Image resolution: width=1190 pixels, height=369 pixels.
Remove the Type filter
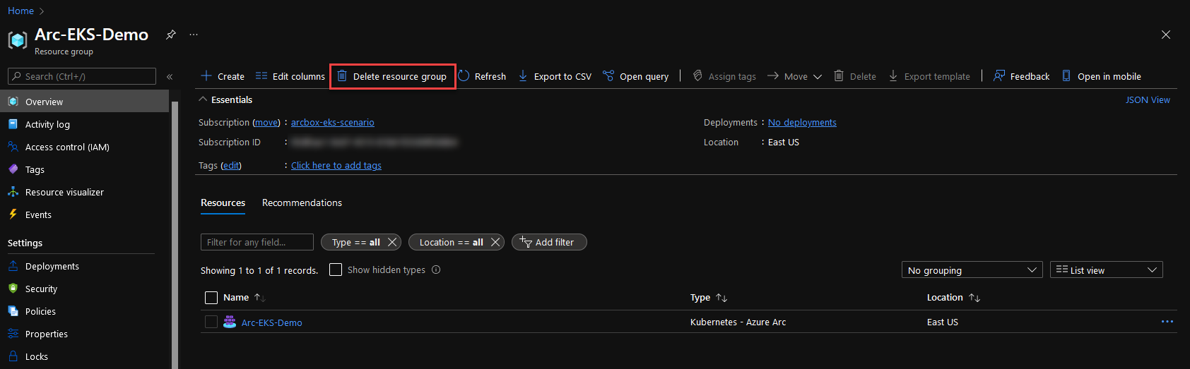[392, 242]
